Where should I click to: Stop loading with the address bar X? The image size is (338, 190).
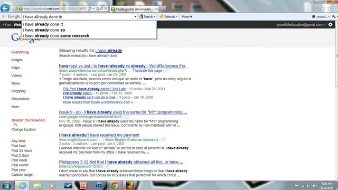coord(106,8)
